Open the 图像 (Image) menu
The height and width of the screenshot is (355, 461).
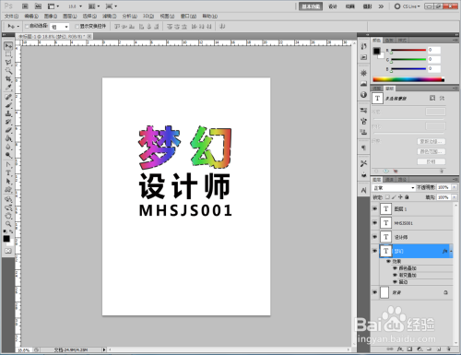click(x=51, y=17)
